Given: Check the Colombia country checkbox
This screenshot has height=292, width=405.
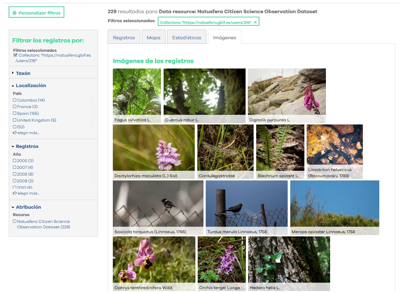Looking at the screenshot, I should [x=14, y=100].
